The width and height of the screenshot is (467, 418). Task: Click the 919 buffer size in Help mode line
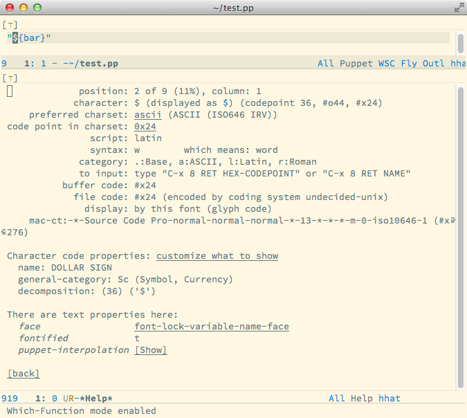tap(10, 399)
